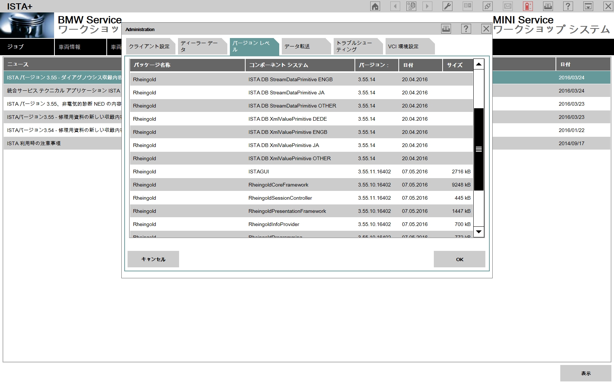Select the RheingoldPresentationFramework row

pyautogui.click(x=302, y=211)
